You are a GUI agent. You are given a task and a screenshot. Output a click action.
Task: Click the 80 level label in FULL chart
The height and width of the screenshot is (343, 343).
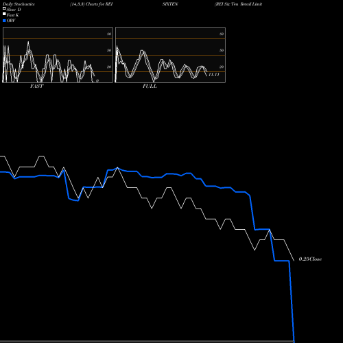point(222,34)
